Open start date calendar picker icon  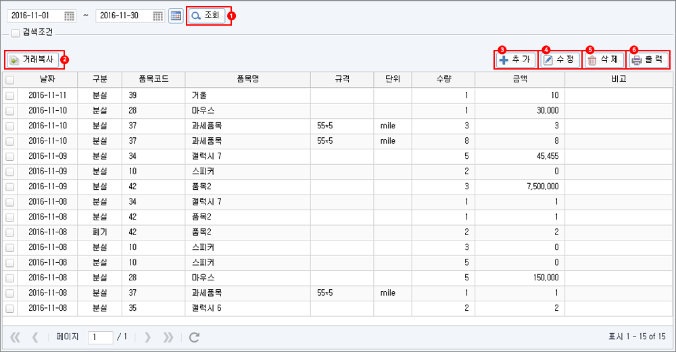[x=70, y=16]
